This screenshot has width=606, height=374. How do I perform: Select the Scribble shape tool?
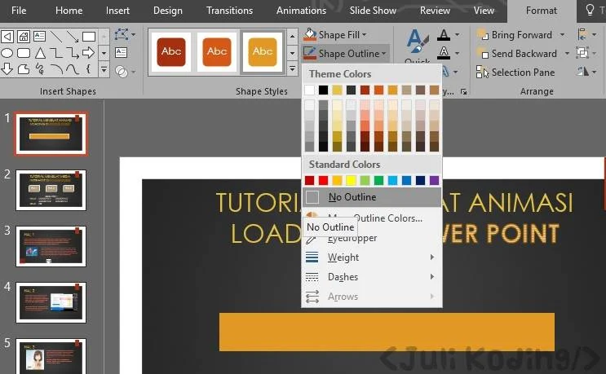(40, 69)
